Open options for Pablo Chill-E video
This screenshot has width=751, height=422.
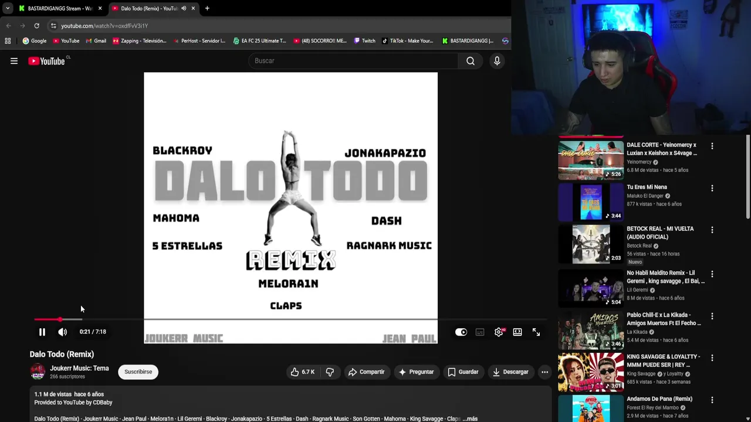(712, 316)
